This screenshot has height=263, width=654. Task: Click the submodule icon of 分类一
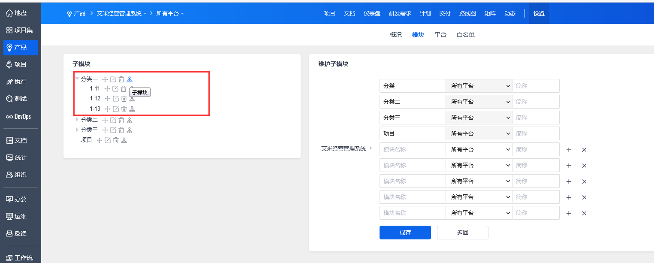coord(130,79)
